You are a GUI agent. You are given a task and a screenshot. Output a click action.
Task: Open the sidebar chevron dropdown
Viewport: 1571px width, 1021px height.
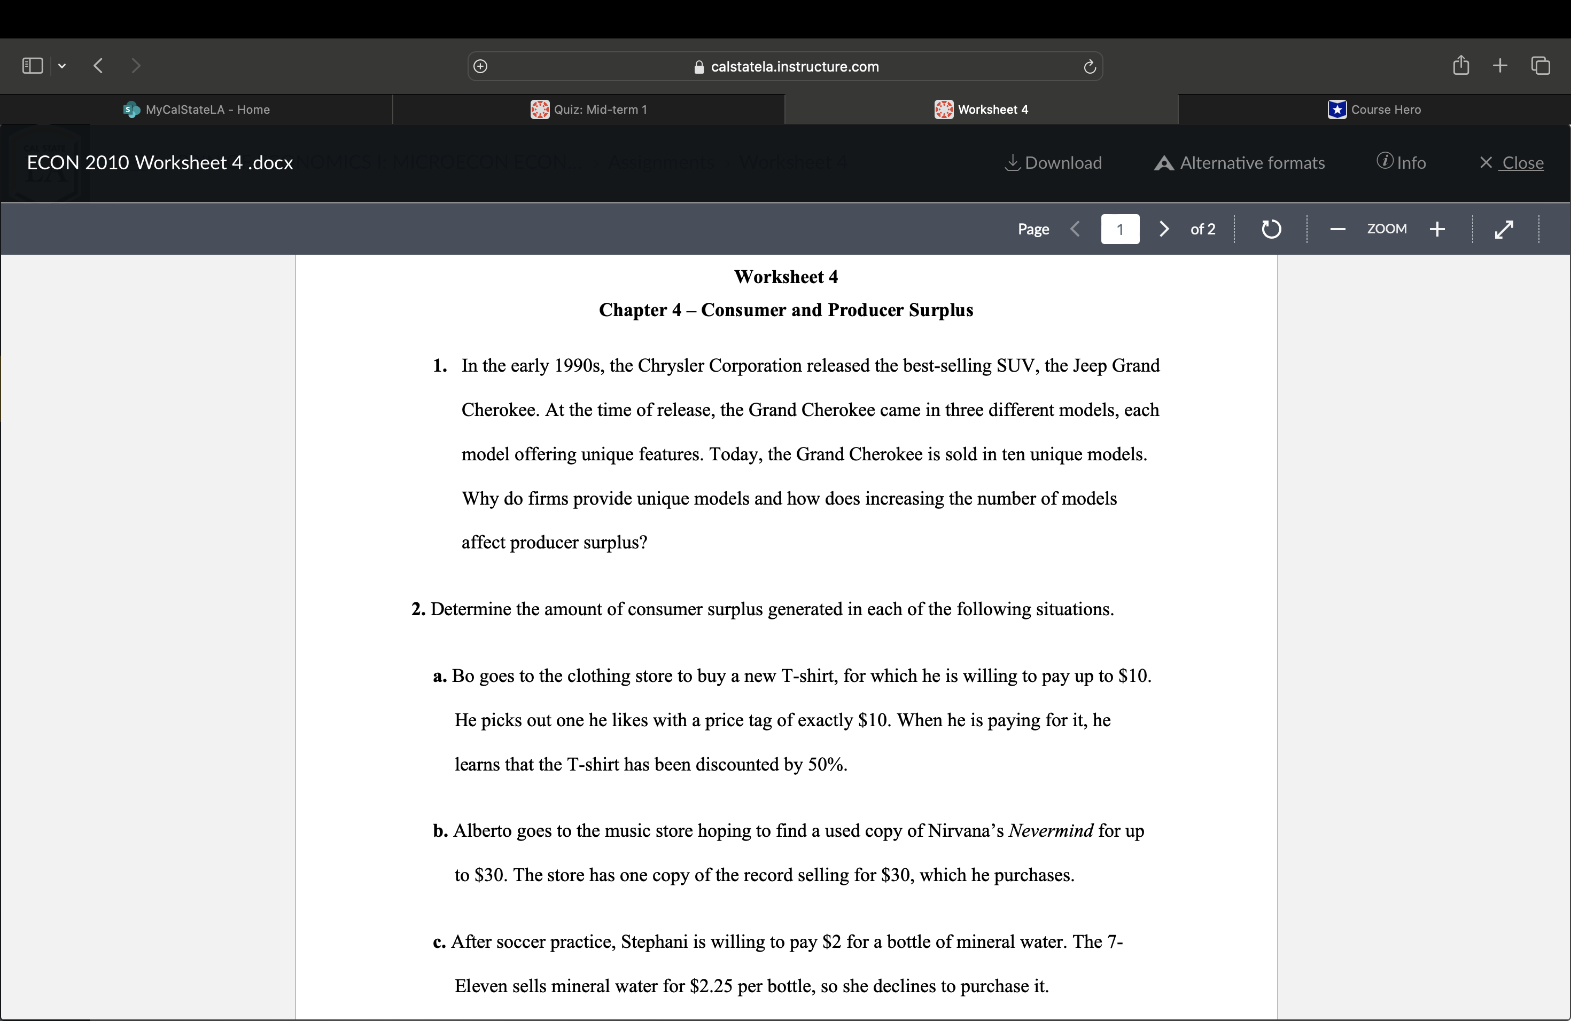62,65
